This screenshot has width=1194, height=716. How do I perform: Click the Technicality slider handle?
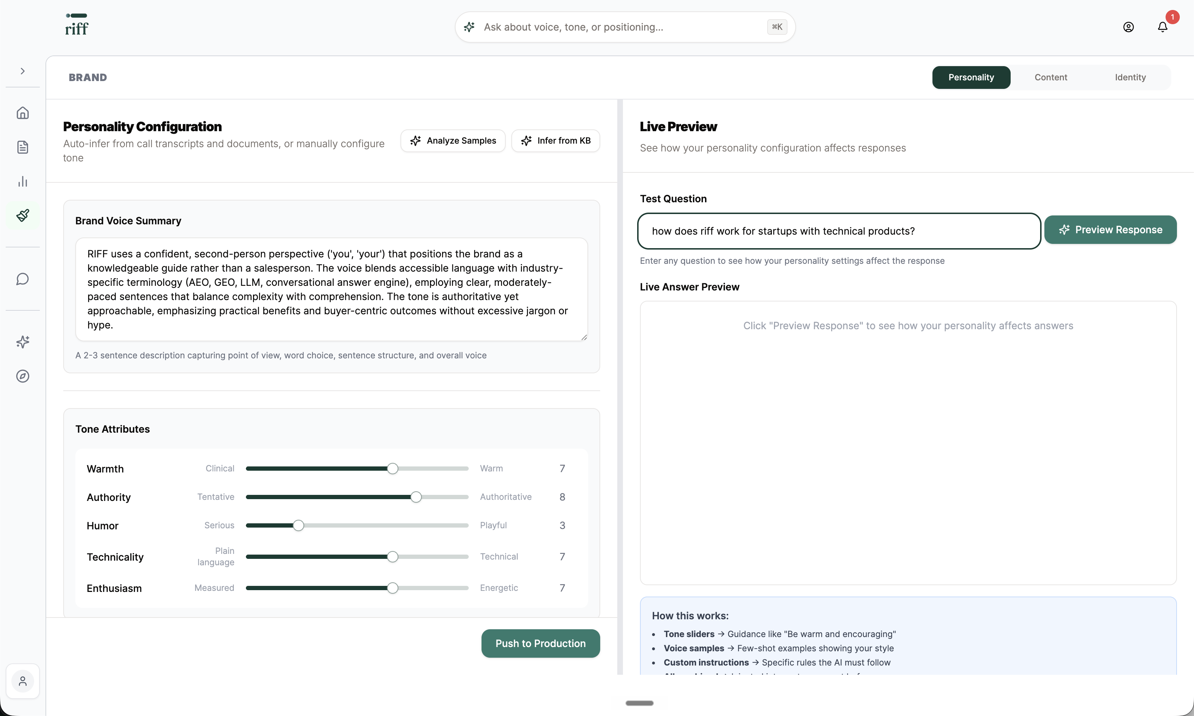pyautogui.click(x=393, y=557)
